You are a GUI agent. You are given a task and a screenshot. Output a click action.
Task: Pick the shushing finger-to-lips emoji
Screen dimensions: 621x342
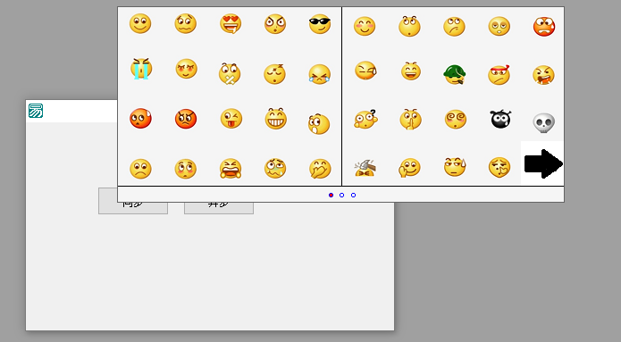point(410,119)
